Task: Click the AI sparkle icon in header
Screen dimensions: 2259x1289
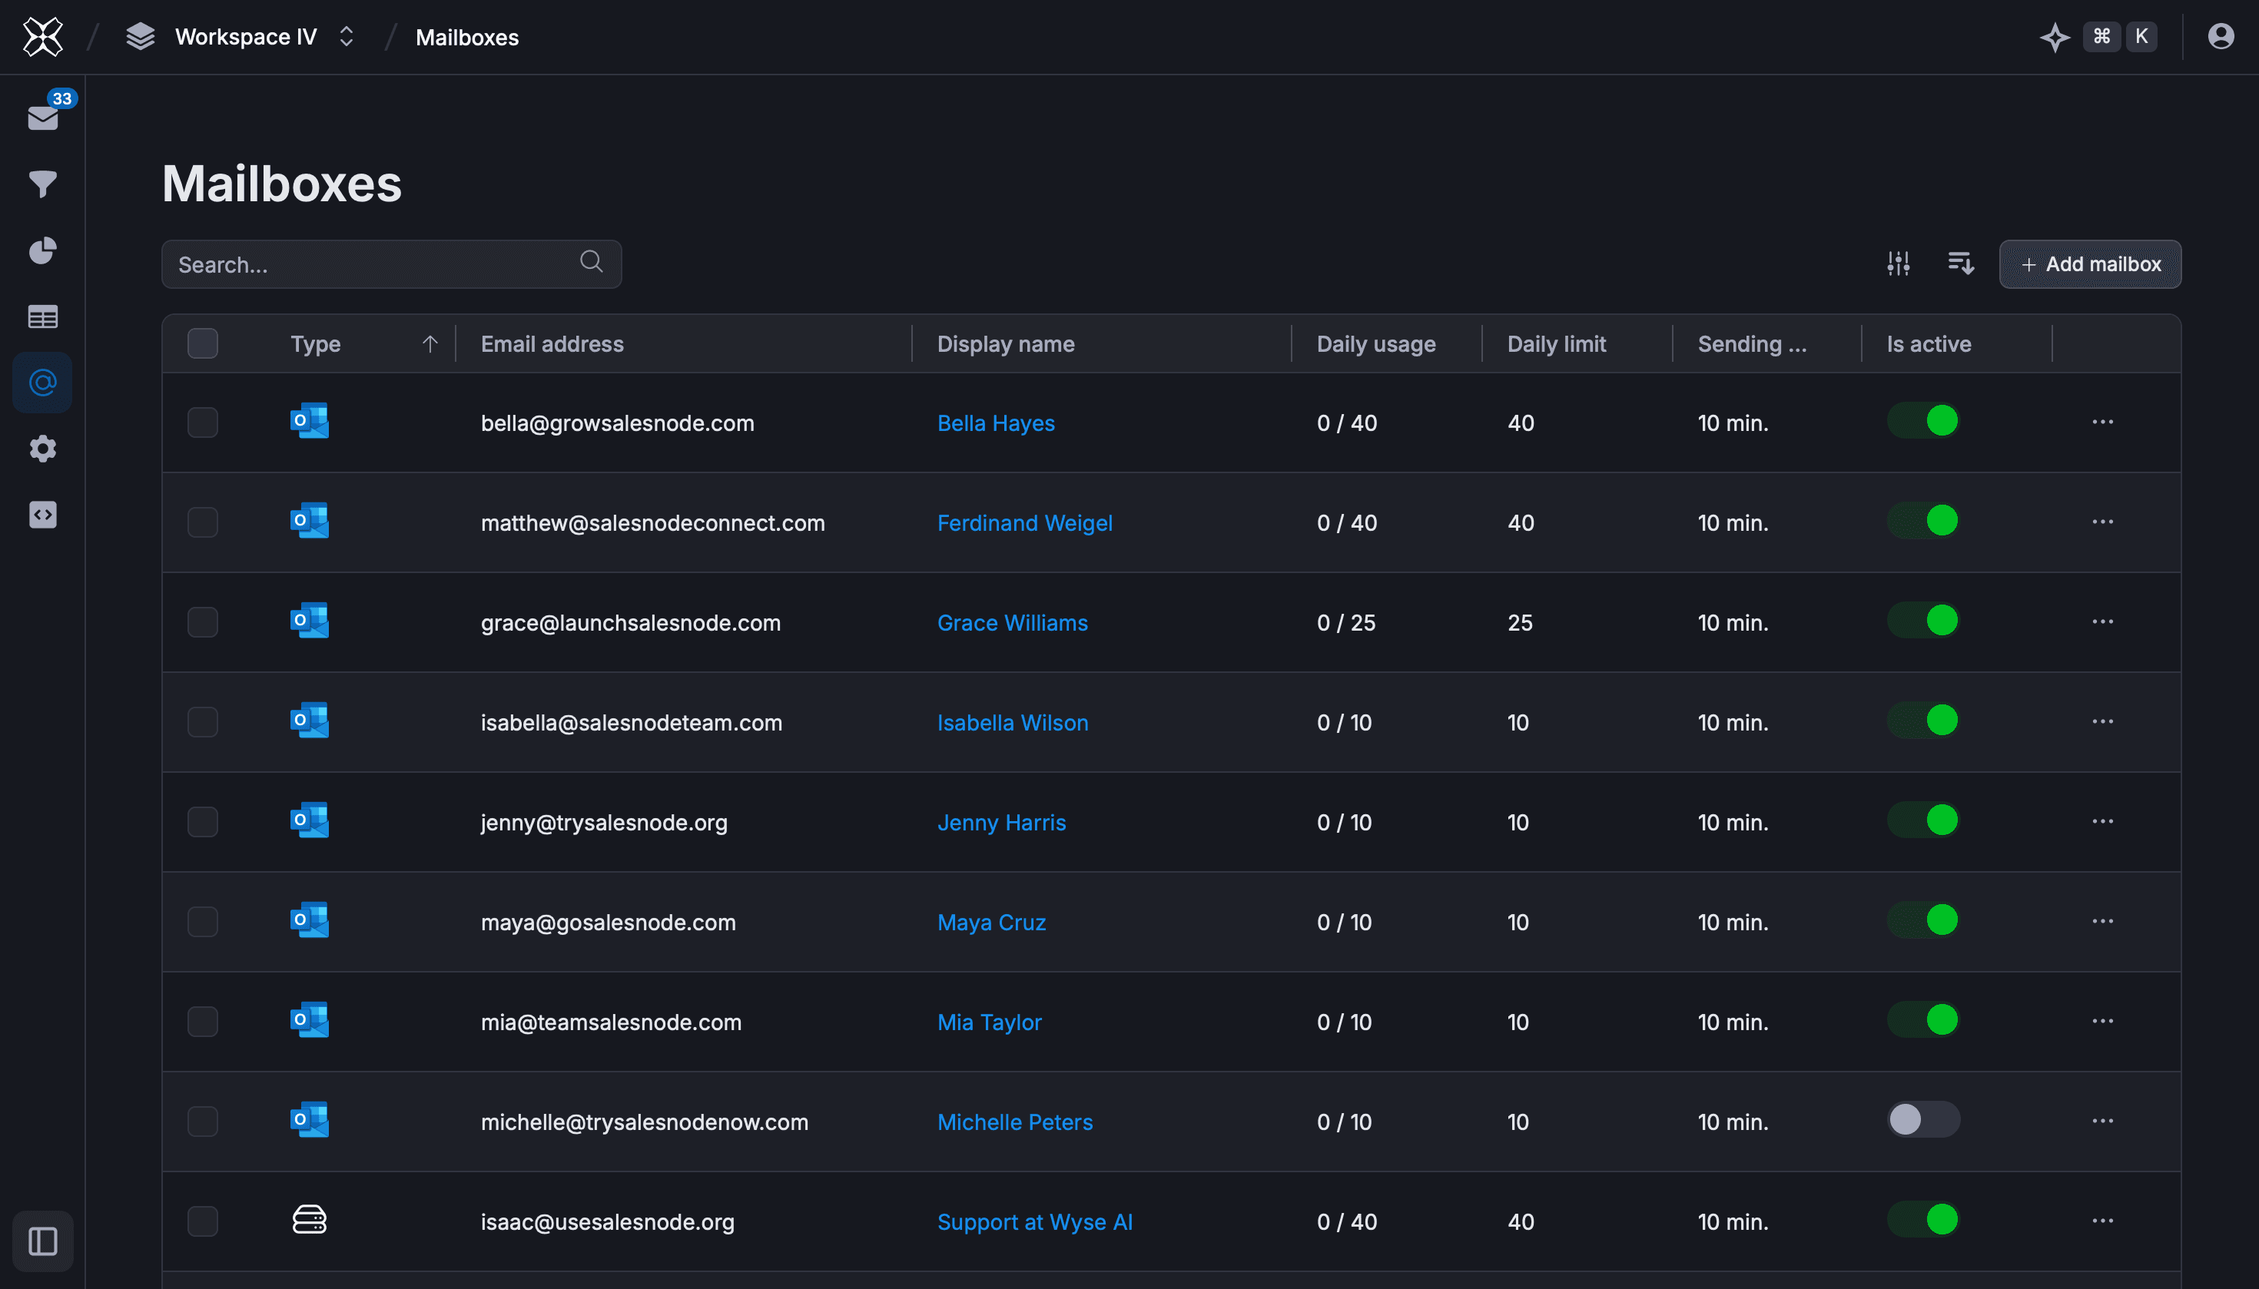Action: coord(2055,37)
